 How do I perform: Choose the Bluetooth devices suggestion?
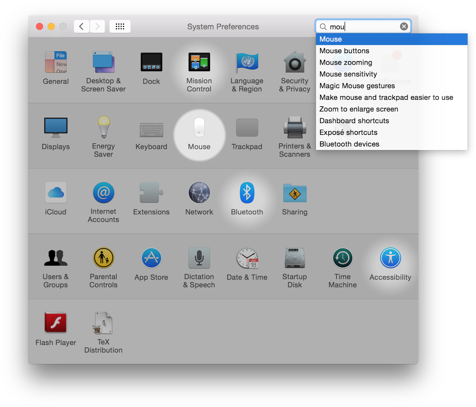click(391, 144)
